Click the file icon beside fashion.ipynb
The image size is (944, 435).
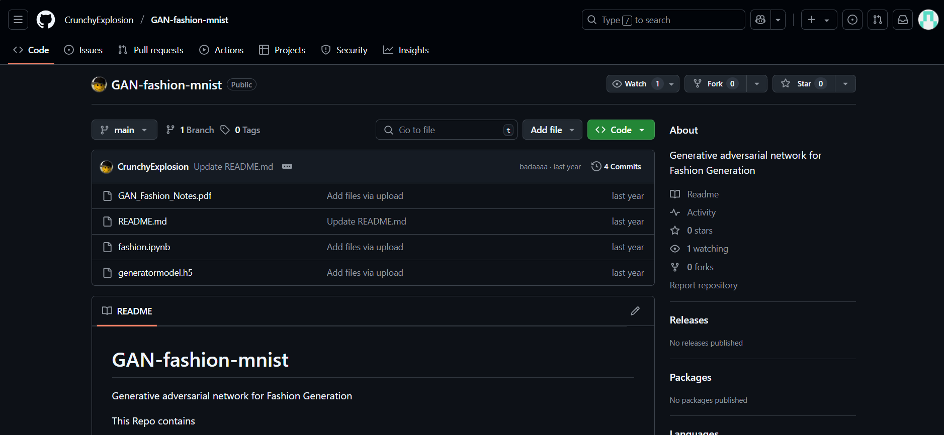(107, 247)
